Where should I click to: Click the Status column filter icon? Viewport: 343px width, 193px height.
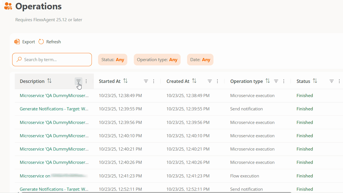[332, 81]
